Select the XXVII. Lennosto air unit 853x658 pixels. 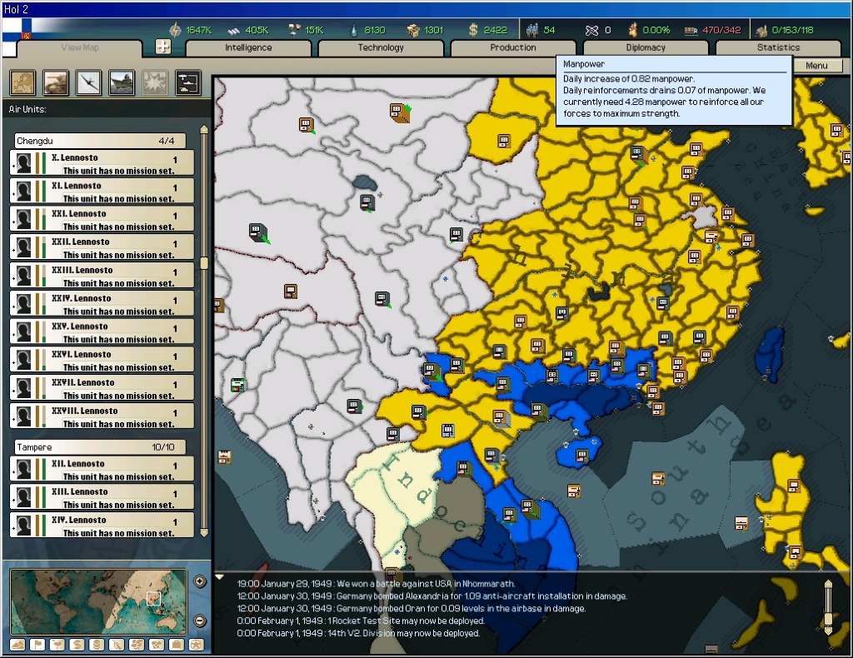coord(102,388)
